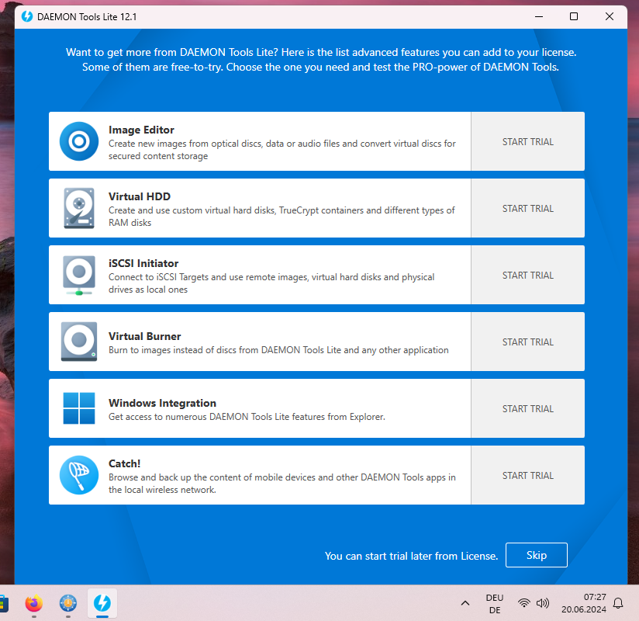
Task: Click the Image Editor disc icon
Action: click(79, 141)
